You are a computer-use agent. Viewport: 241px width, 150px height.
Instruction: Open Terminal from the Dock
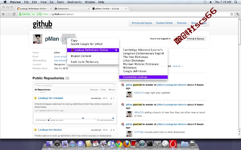[150, 144]
